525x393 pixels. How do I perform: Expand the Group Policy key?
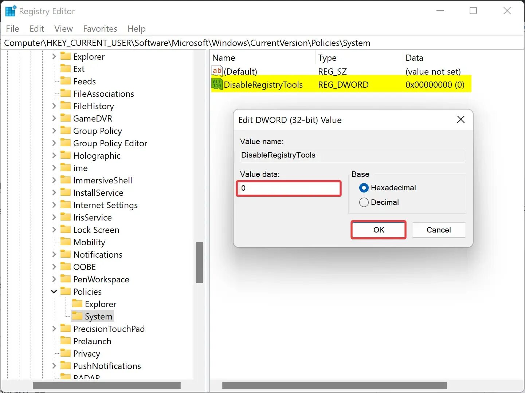pos(54,131)
